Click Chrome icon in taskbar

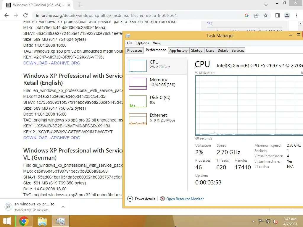pyautogui.click(x=24, y=221)
